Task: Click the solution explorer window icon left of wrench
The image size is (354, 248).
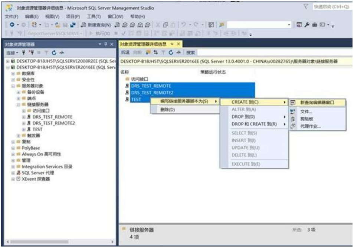Action: (299, 25)
